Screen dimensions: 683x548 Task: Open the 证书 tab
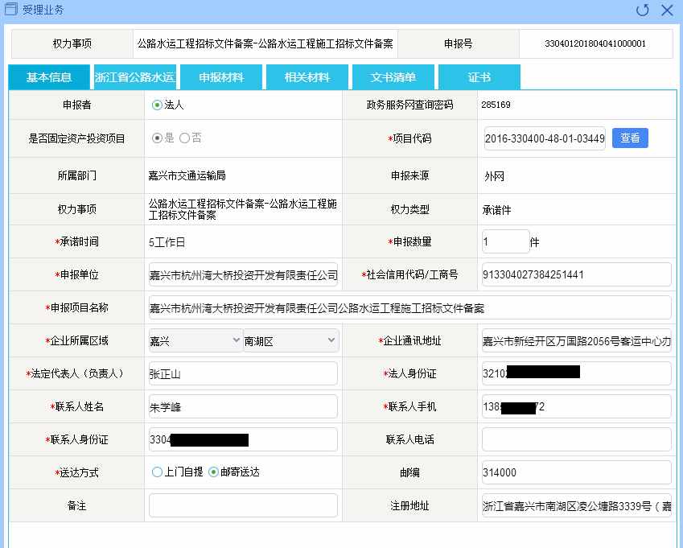click(479, 77)
